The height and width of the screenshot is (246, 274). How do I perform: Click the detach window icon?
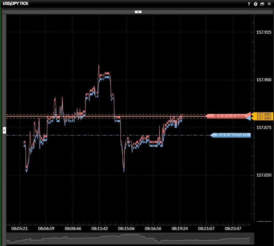click(262, 4)
